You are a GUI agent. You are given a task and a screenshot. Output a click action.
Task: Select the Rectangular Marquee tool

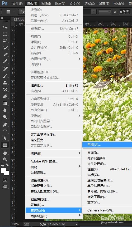point(5,34)
